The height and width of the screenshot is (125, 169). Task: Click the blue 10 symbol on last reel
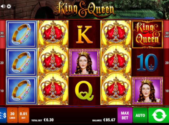(147, 63)
